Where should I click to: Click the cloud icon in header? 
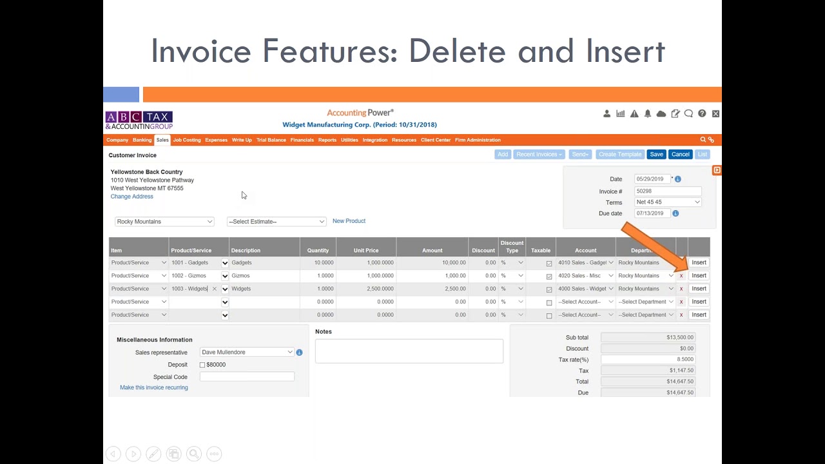pyautogui.click(x=661, y=113)
